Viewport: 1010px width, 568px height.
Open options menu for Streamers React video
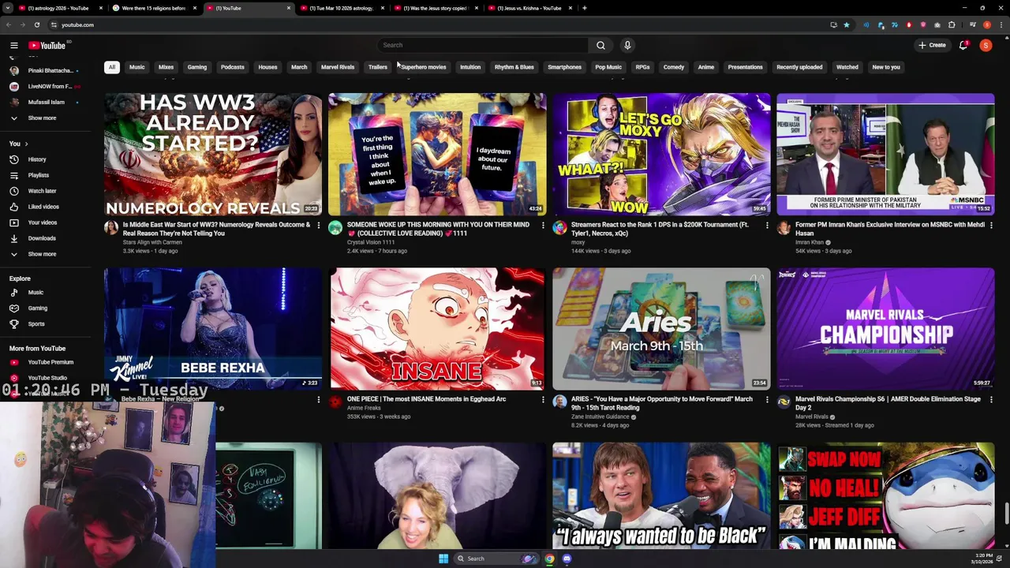(x=767, y=226)
